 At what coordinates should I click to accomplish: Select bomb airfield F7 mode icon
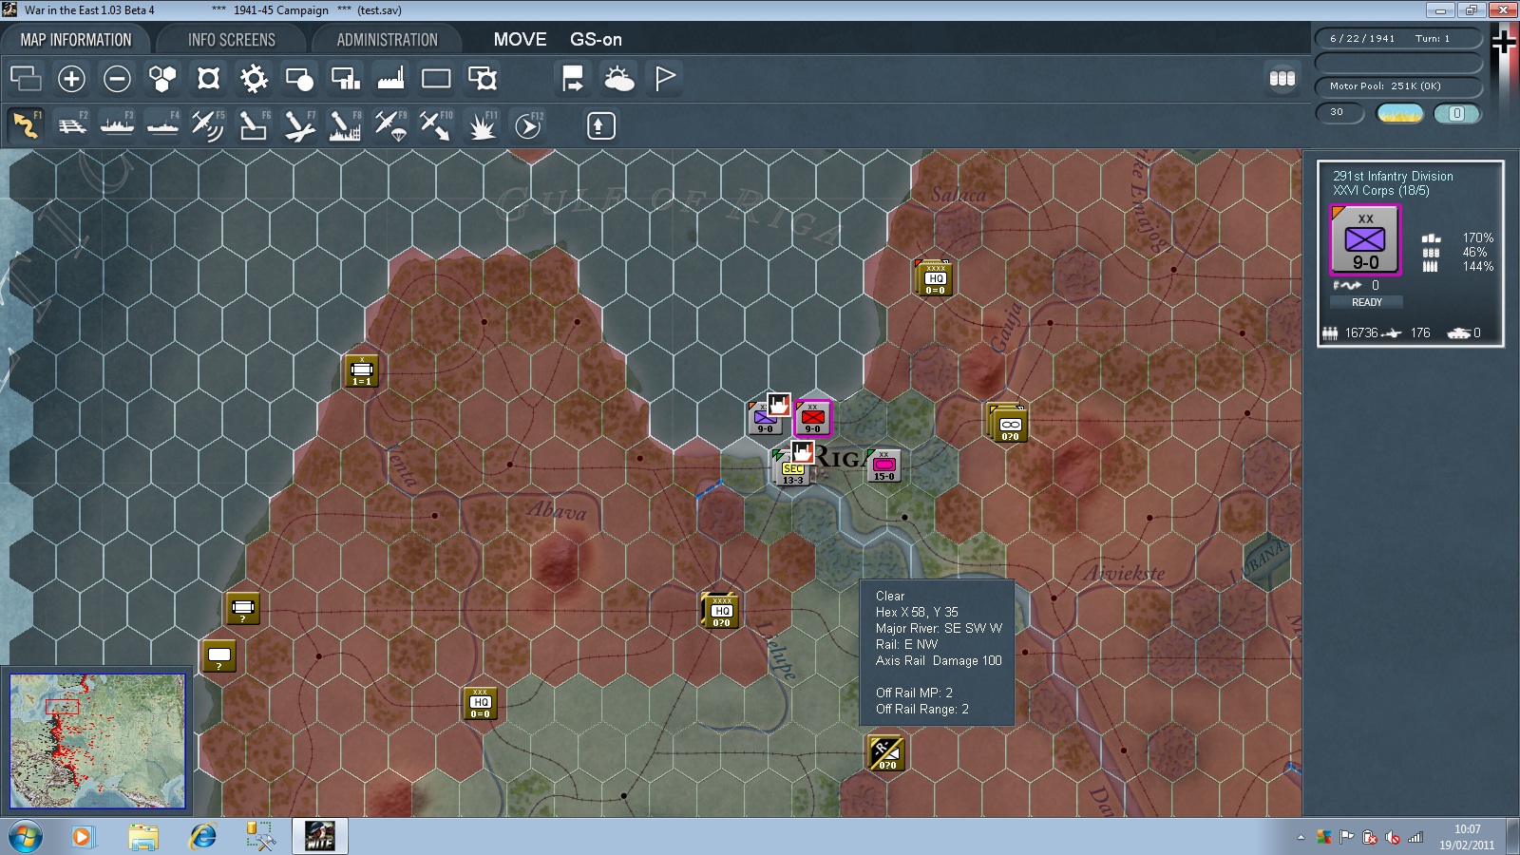click(299, 125)
